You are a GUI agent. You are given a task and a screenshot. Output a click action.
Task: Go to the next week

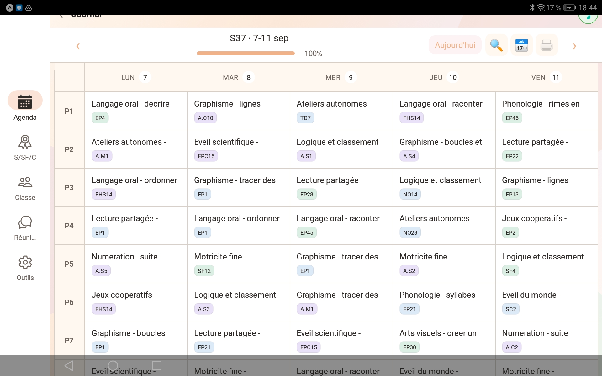574,46
